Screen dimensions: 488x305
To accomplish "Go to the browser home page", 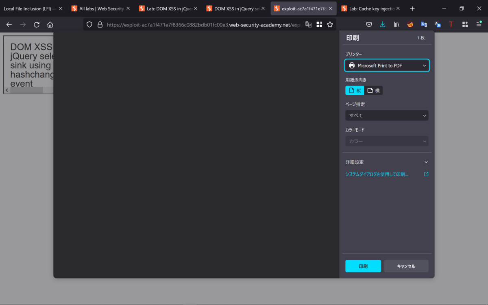I will (x=50, y=25).
